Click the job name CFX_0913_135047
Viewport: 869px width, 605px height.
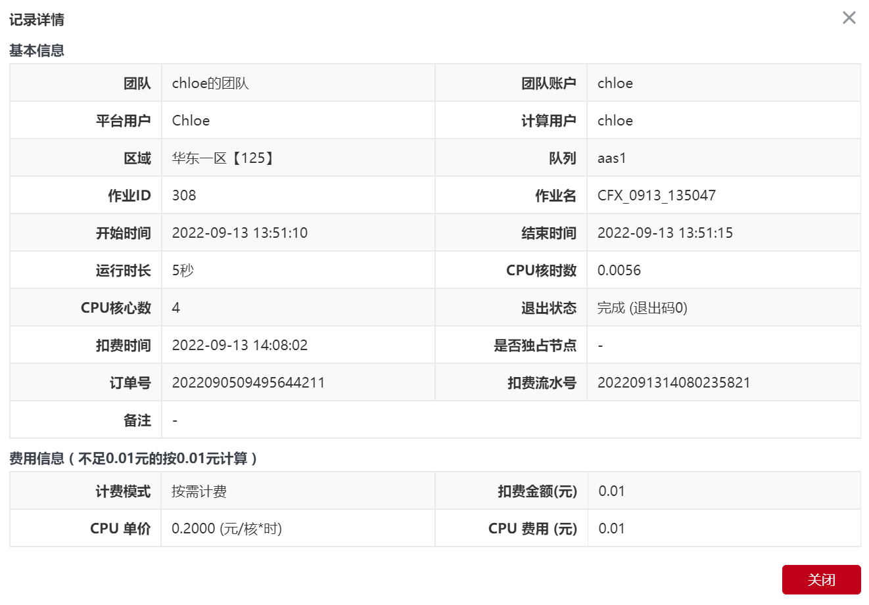coord(656,196)
